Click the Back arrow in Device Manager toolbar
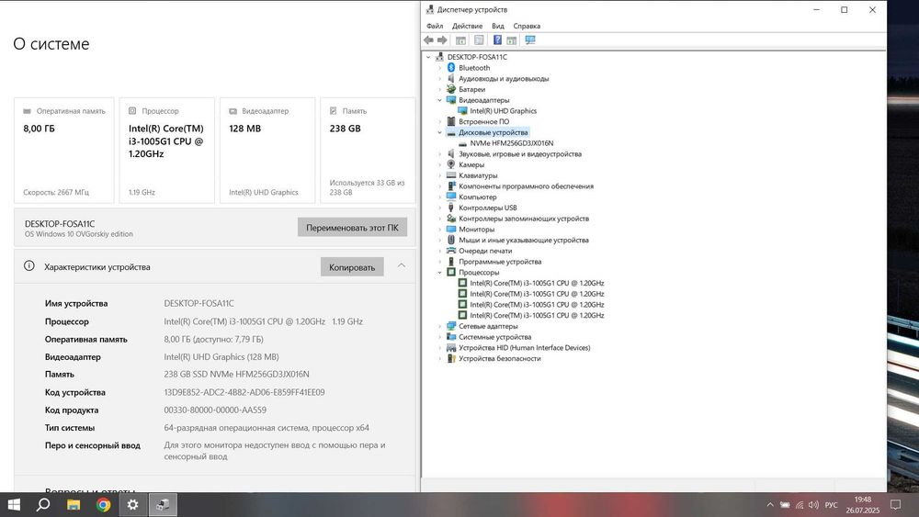The height and width of the screenshot is (517, 919). pyautogui.click(x=428, y=40)
